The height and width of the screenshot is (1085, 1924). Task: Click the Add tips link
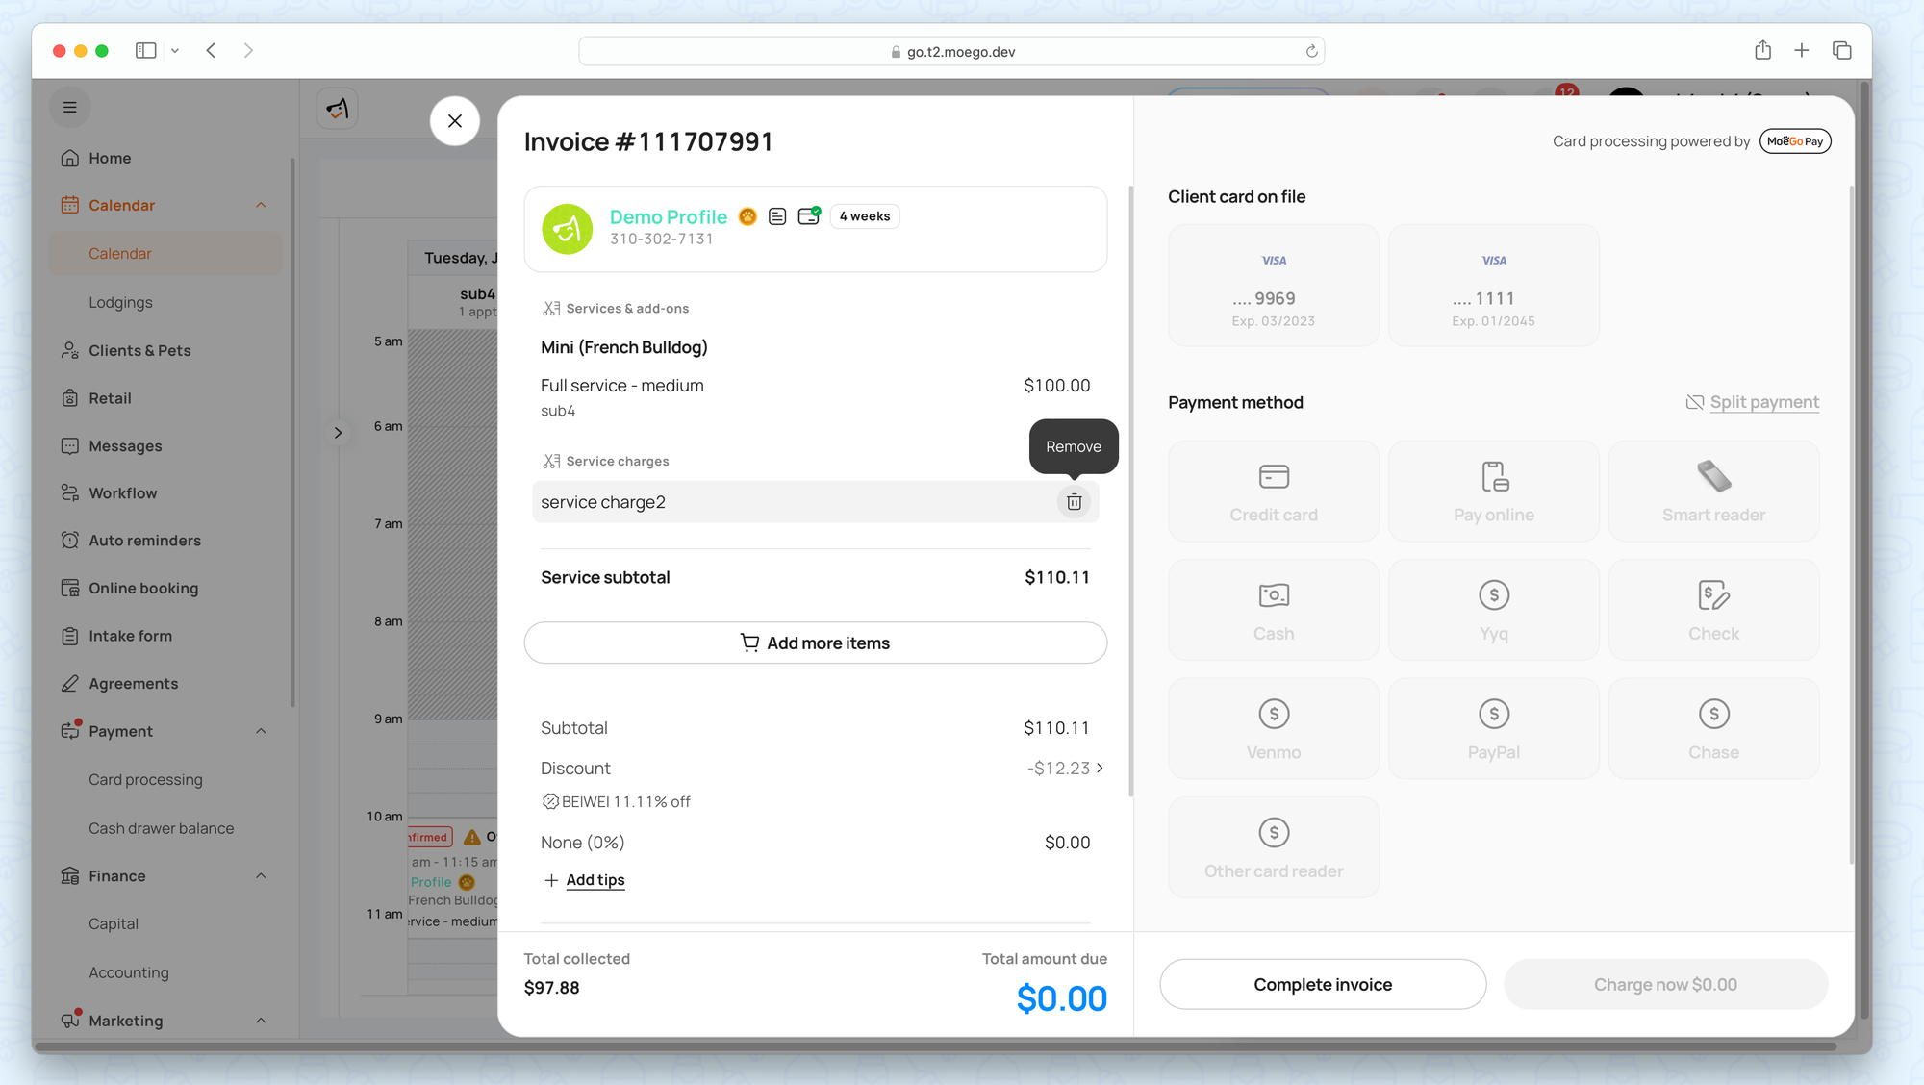click(x=595, y=880)
